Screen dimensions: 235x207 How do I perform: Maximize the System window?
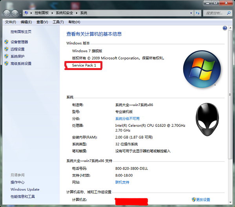point(215,3)
